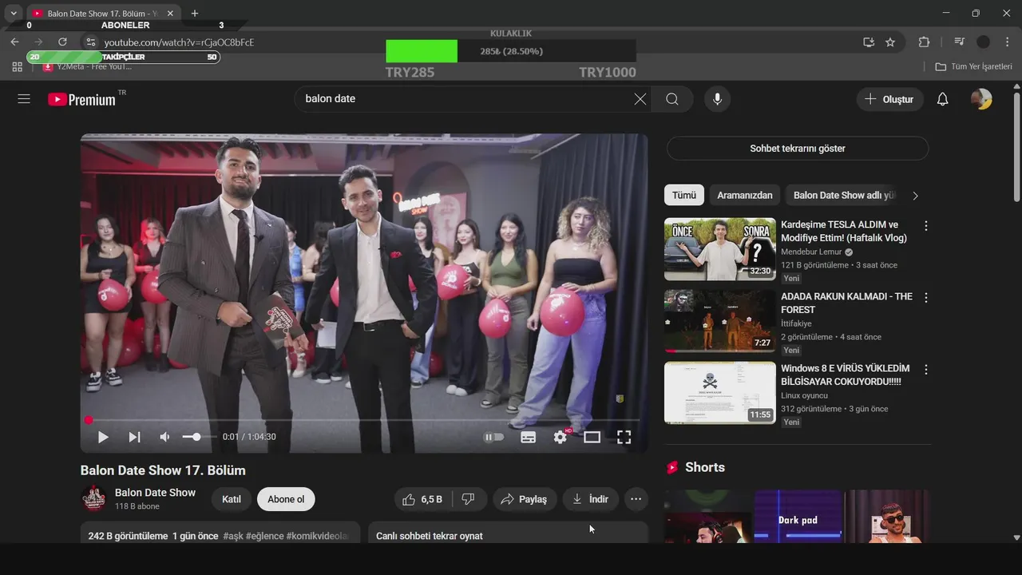Close the Balon Date Show tab
The height and width of the screenshot is (575, 1022).
tap(170, 14)
